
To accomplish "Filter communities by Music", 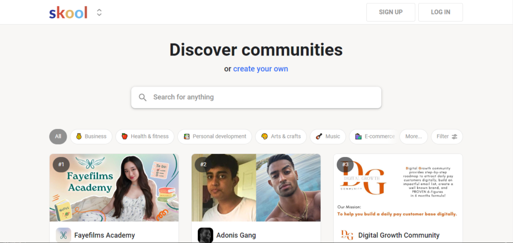I will [x=328, y=136].
